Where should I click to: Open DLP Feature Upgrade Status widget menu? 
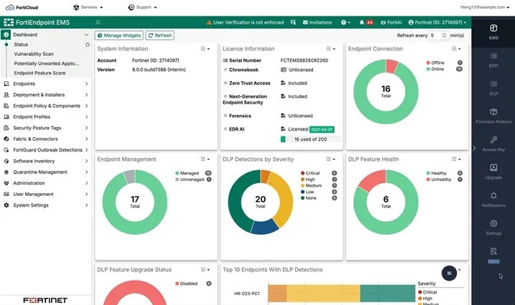(205, 270)
